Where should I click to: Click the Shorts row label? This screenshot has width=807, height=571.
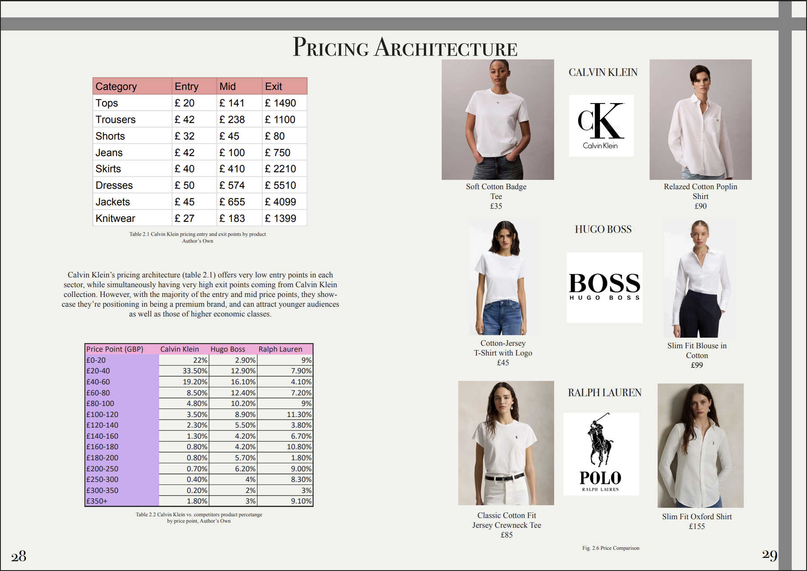tap(110, 136)
